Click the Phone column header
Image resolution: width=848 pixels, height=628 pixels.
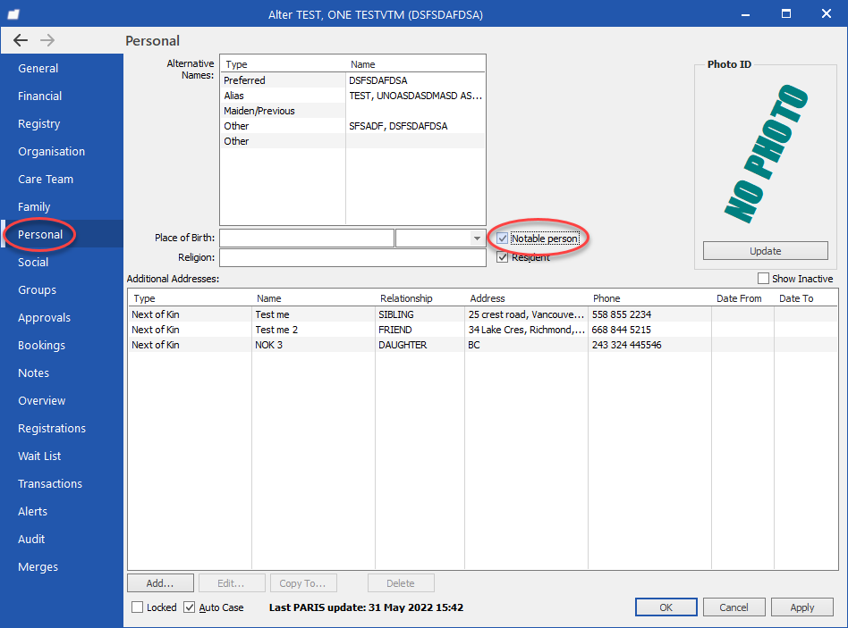(x=650, y=298)
